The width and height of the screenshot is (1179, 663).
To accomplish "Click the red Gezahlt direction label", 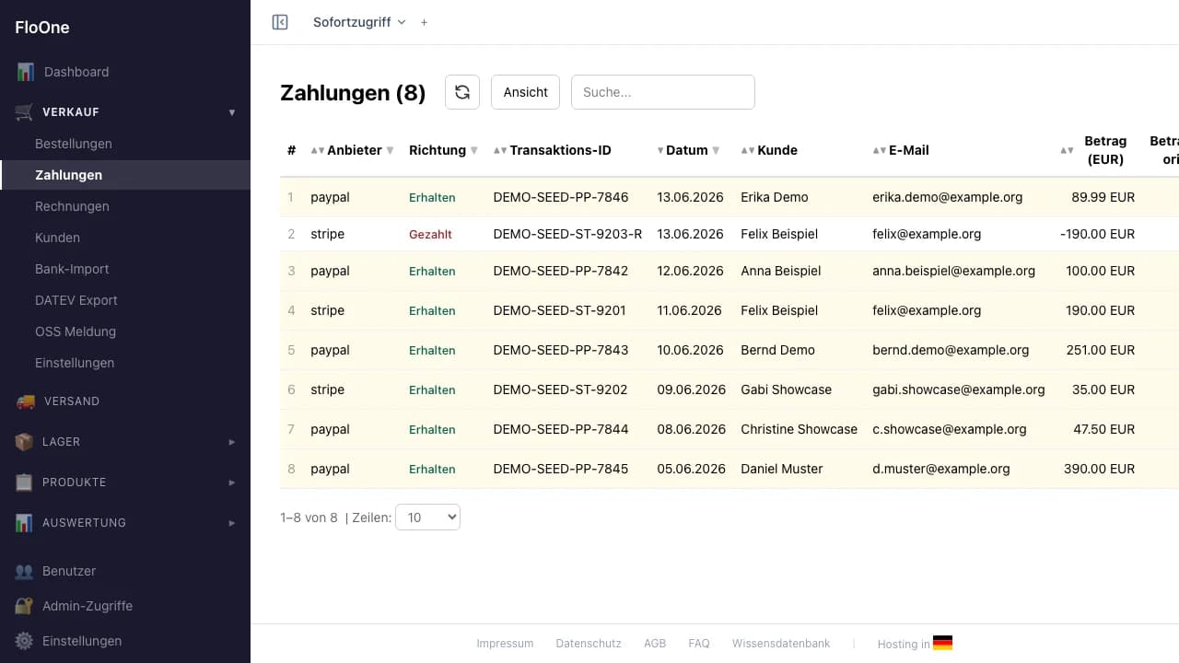I will pyautogui.click(x=430, y=234).
